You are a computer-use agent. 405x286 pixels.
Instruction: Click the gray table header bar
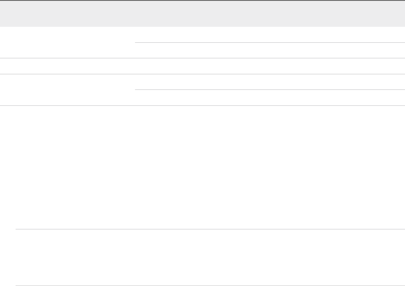pyautogui.click(x=202, y=14)
